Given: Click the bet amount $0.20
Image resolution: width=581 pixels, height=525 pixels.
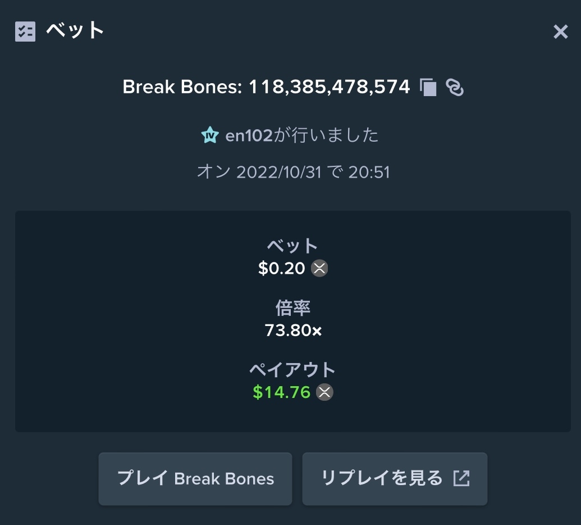Looking at the screenshot, I should click(x=282, y=268).
